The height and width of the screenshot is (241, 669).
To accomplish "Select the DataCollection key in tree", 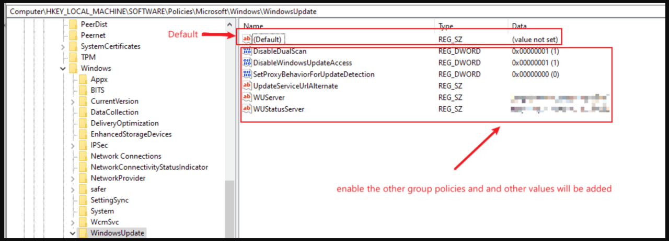I will coord(114,112).
